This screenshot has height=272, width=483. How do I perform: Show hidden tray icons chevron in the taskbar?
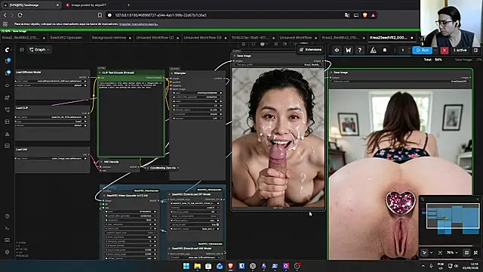coord(423,266)
